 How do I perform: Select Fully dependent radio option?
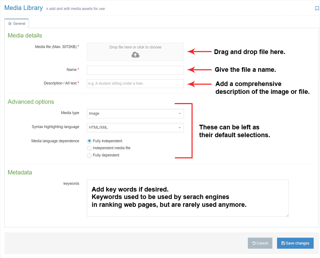[89, 155]
